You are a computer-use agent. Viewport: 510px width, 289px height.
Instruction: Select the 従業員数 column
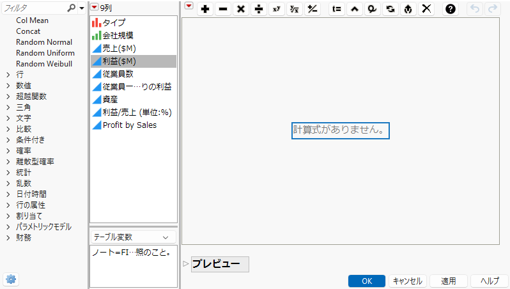[134, 74]
